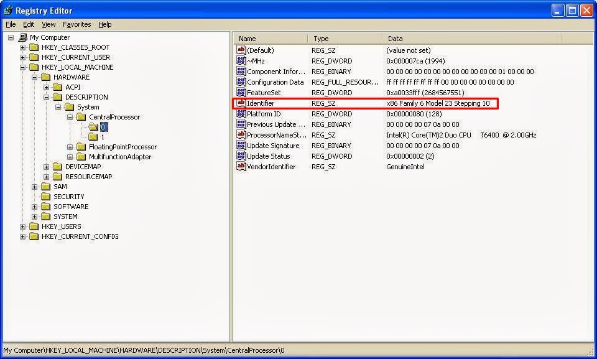The image size is (597, 359).
Task: Click the icon of ProcessorNameString value
Action: (241, 134)
